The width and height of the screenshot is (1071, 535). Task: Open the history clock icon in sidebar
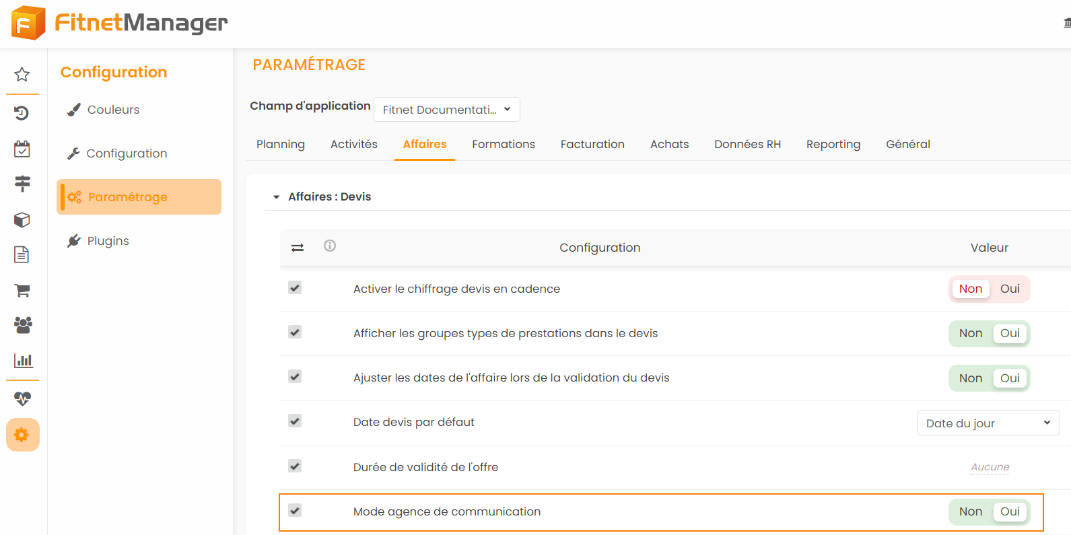[x=22, y=113]
